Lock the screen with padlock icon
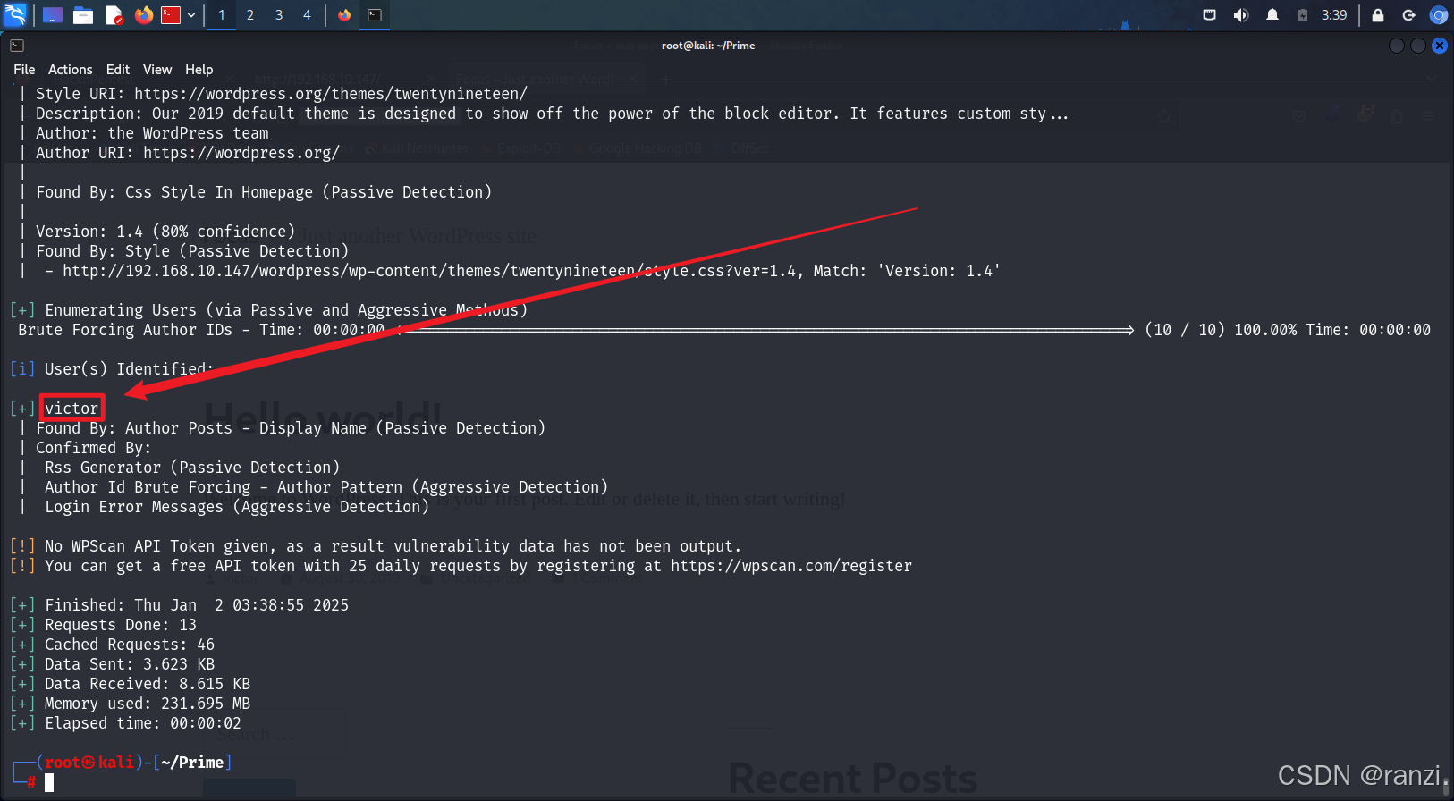The height and width of the screenshot is (801, 1454). (1378, 15)
